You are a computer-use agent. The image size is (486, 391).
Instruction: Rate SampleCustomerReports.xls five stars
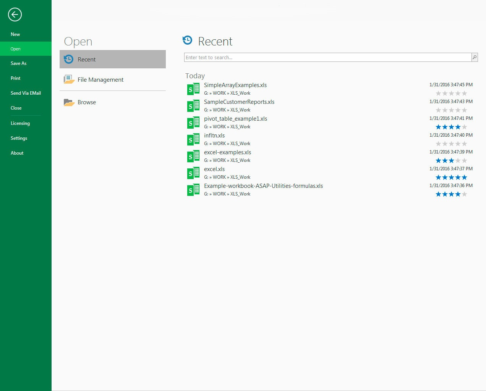[464, 110]
